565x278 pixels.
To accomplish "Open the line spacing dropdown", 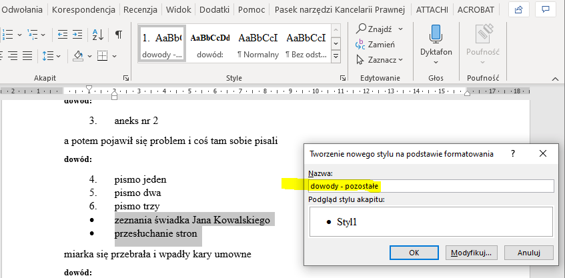I will [x=51, y=55].
